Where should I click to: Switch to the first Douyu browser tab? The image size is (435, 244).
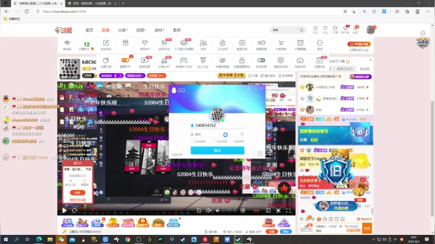(37, 4)
